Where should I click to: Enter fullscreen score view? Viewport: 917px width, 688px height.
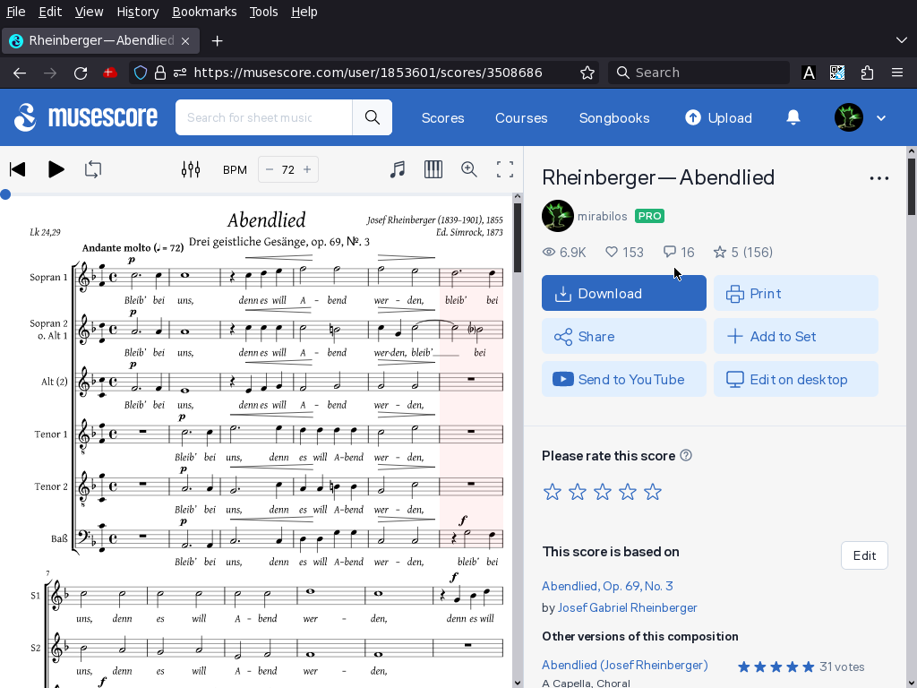pos(505,169)
